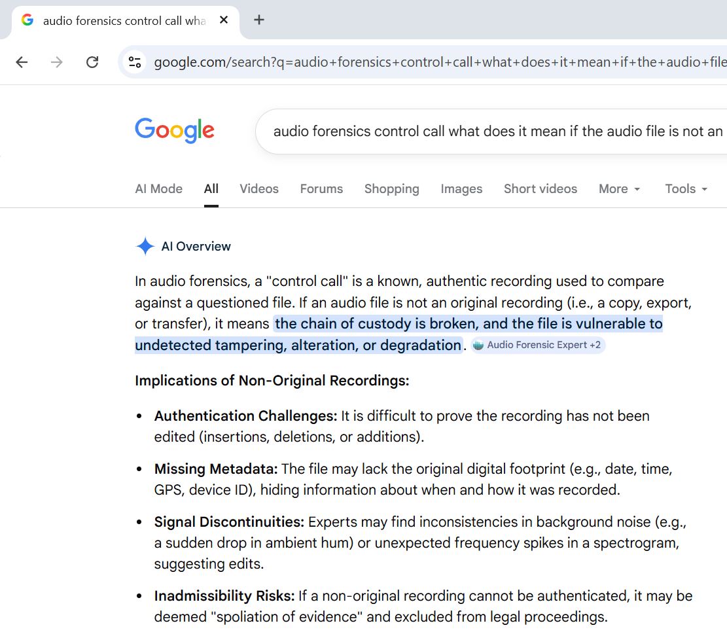Open the site information icon in address bar

(135, 62)
